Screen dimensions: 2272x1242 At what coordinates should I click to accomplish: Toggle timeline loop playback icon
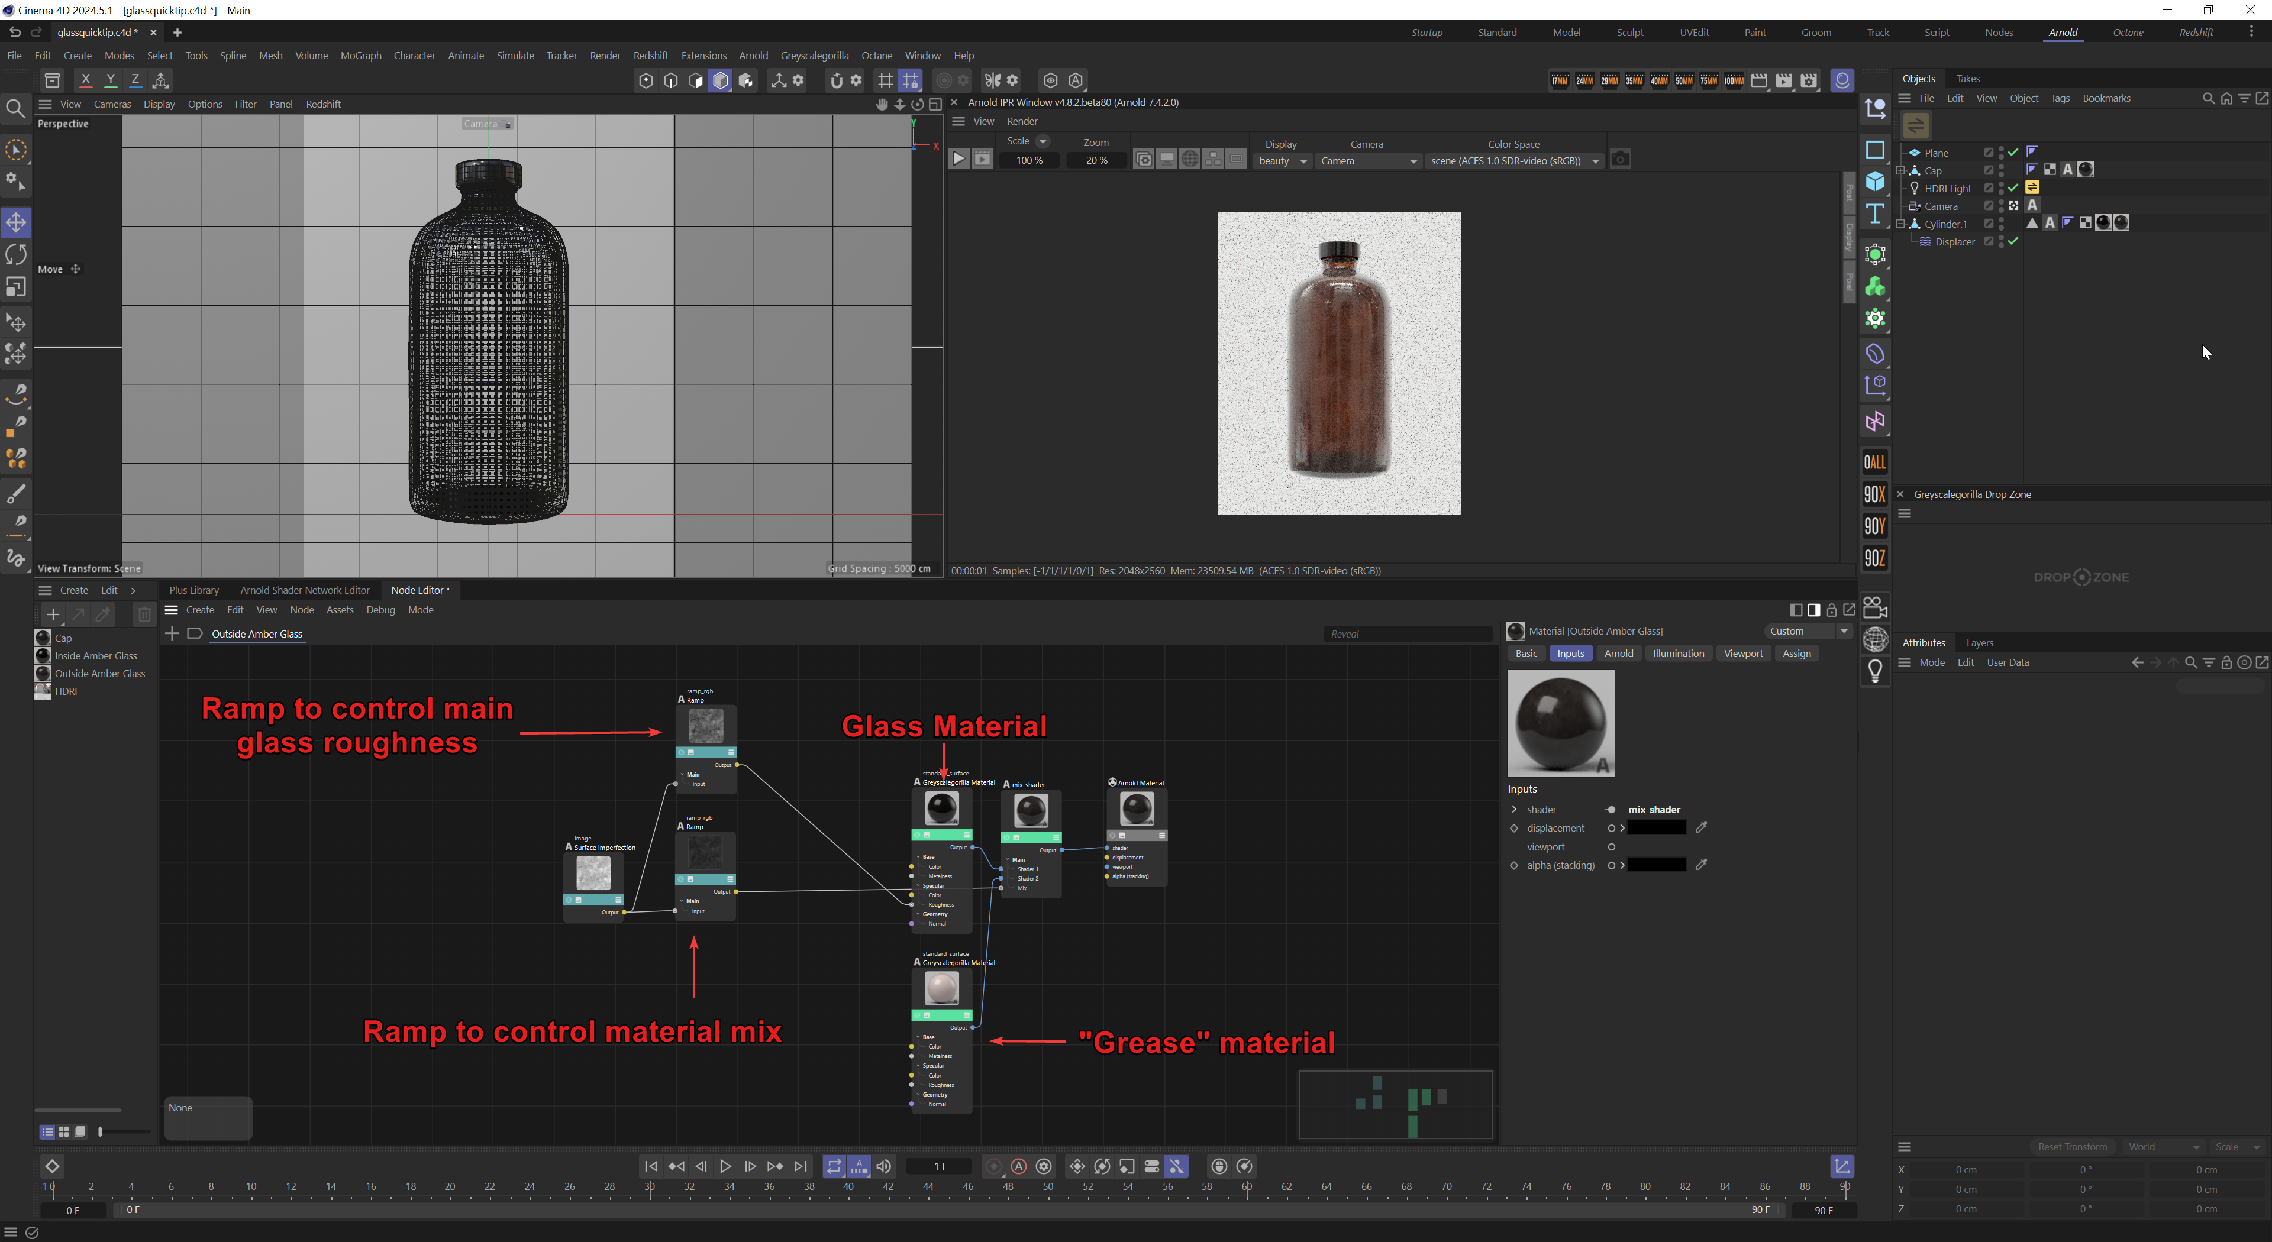click(834, 1166)
